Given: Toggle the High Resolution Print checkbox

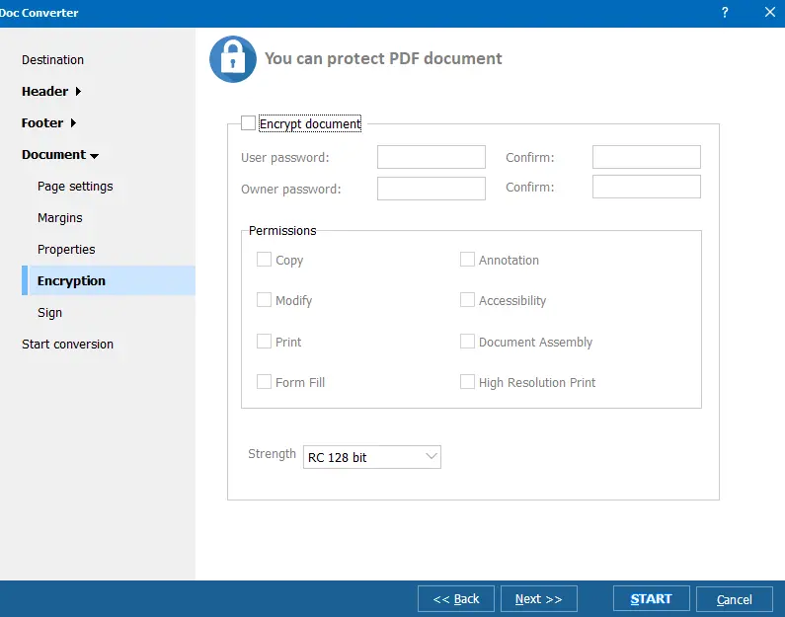Looking at the screenshot, I should point(468,382).
